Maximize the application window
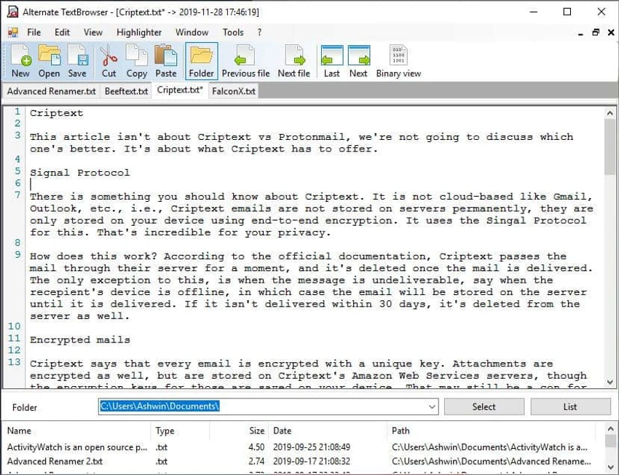Image resolution: width=619 pixels, height=475 pixels. (567, 12)
